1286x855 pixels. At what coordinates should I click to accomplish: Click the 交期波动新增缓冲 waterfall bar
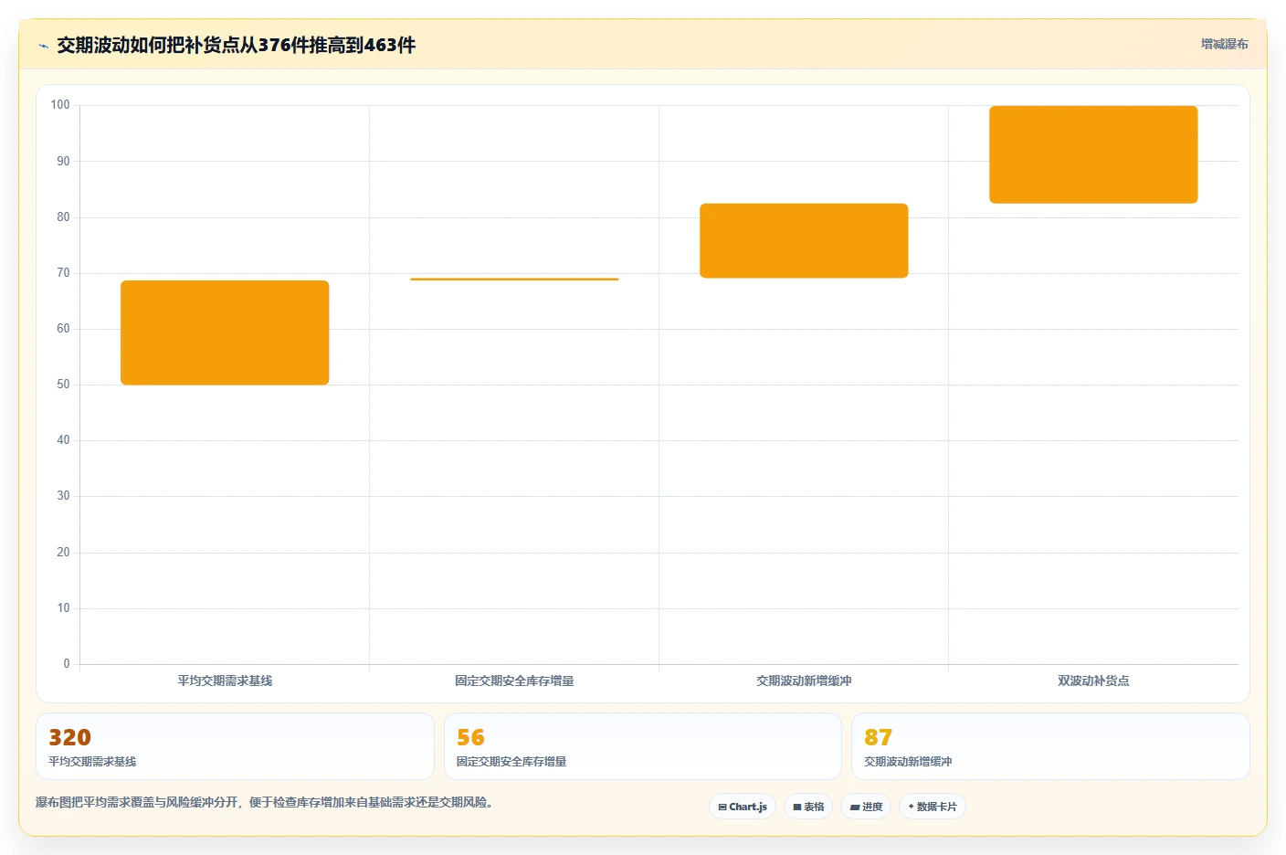[x=804, y=240]
